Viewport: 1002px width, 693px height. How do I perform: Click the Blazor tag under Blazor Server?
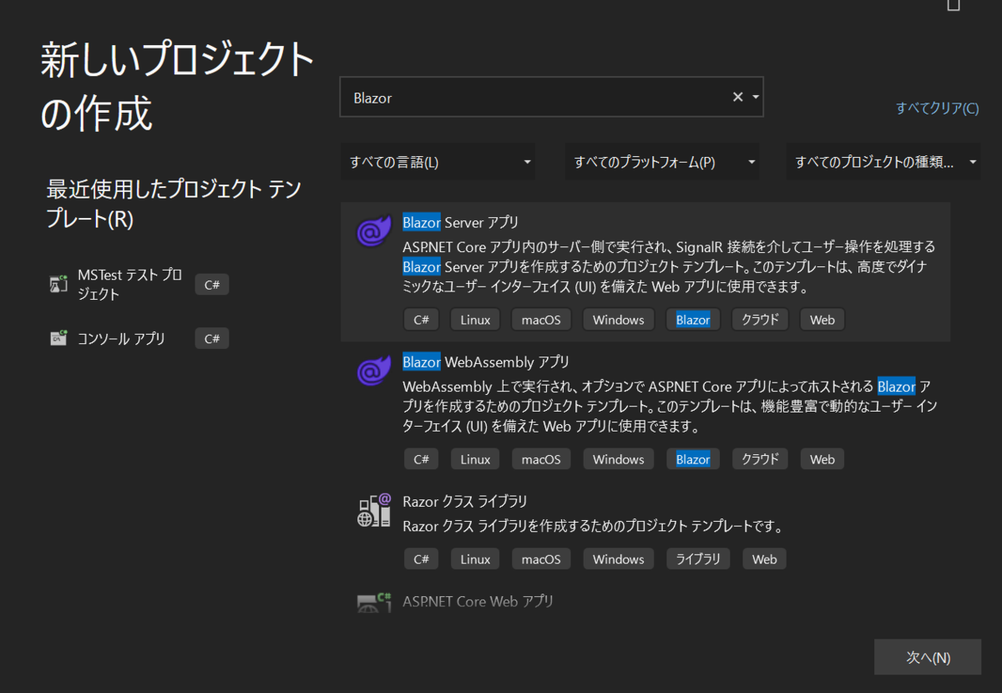[693, 320]
